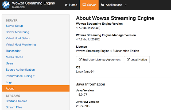Click the Wowza Streaming Engine title text
Viewport: 171px width, 110px height.
click(33, 3)
